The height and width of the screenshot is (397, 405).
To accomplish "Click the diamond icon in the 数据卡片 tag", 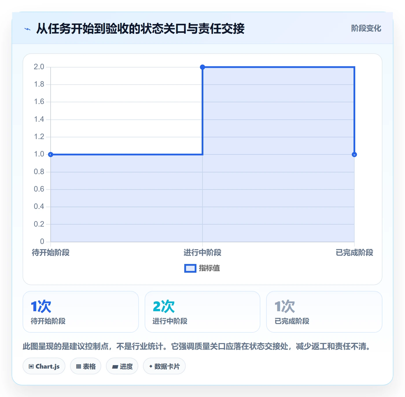I will (151, 366).
